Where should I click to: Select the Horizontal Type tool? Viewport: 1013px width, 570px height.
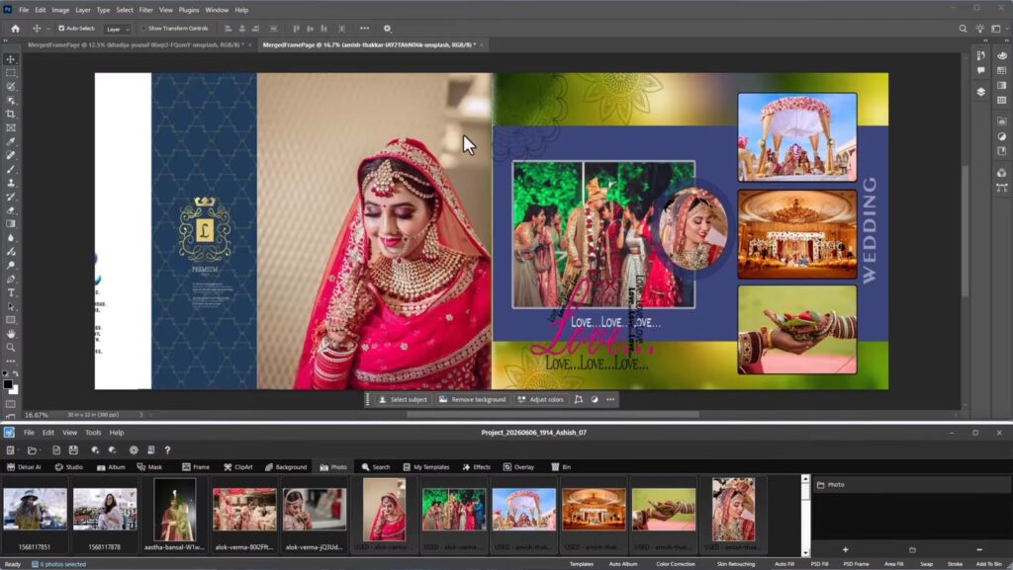[11, 292]
